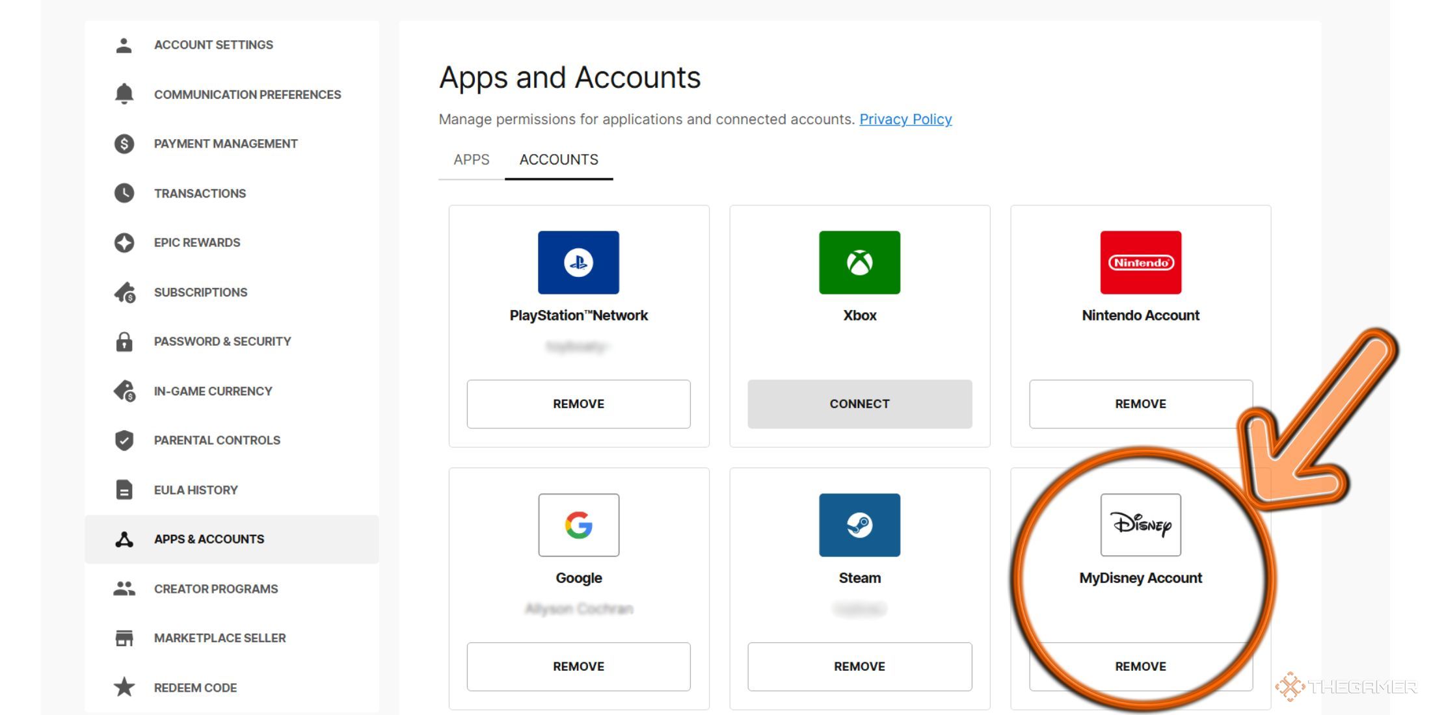This screenshot has height=715, width=1431.
Task: Click the Epic Rewards star-badge icon
Action: pyautogui.click(x=124, y=242)
